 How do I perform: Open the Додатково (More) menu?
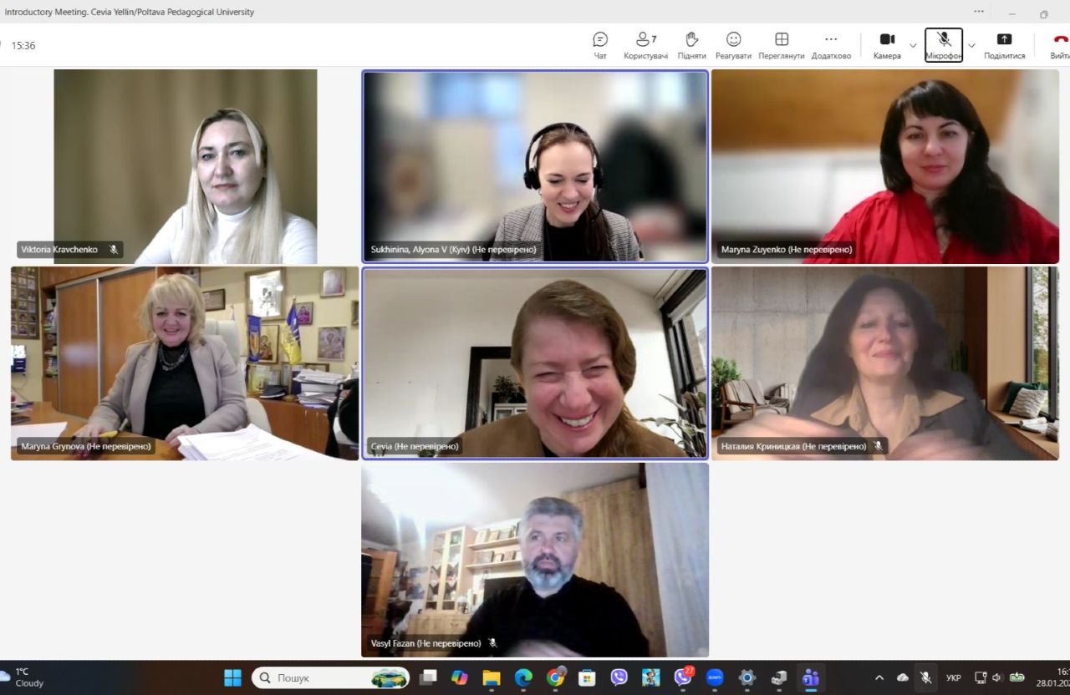831,45
